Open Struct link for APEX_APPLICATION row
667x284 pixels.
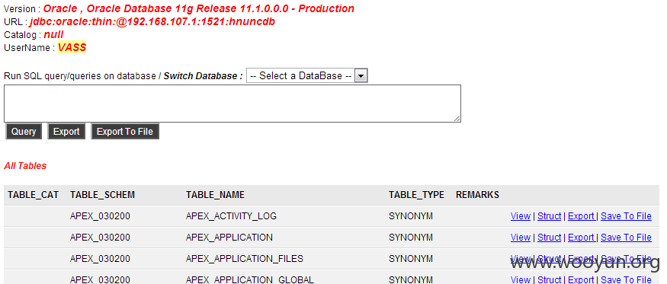tap(549, 238)
